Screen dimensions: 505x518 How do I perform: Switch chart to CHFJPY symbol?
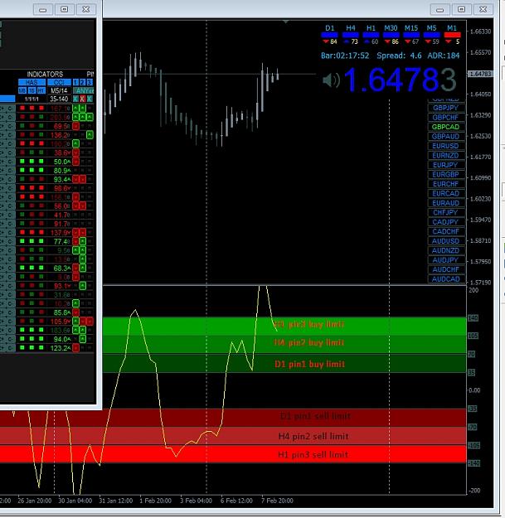click(445, 213)
